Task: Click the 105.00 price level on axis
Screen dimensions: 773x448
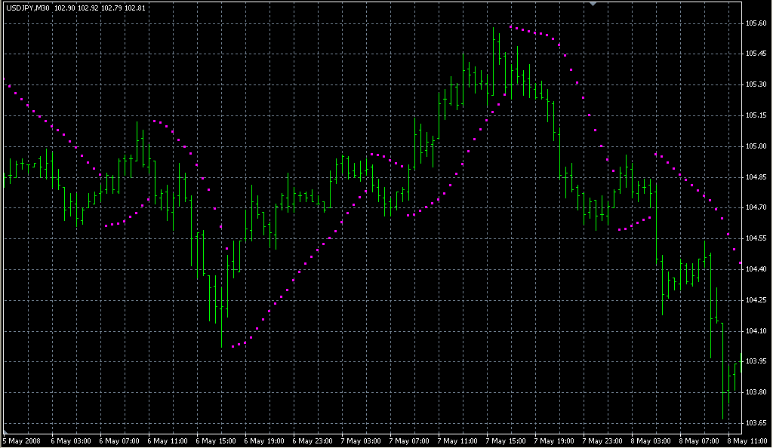Action: 756,146
